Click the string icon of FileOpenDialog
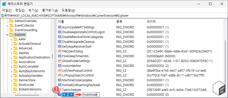The height and width of the screenshot is (98, 228). (60, 51)
